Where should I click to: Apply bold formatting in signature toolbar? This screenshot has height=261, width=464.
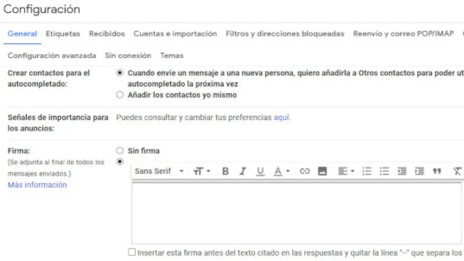pyautogui.click(x=225, y=171)
